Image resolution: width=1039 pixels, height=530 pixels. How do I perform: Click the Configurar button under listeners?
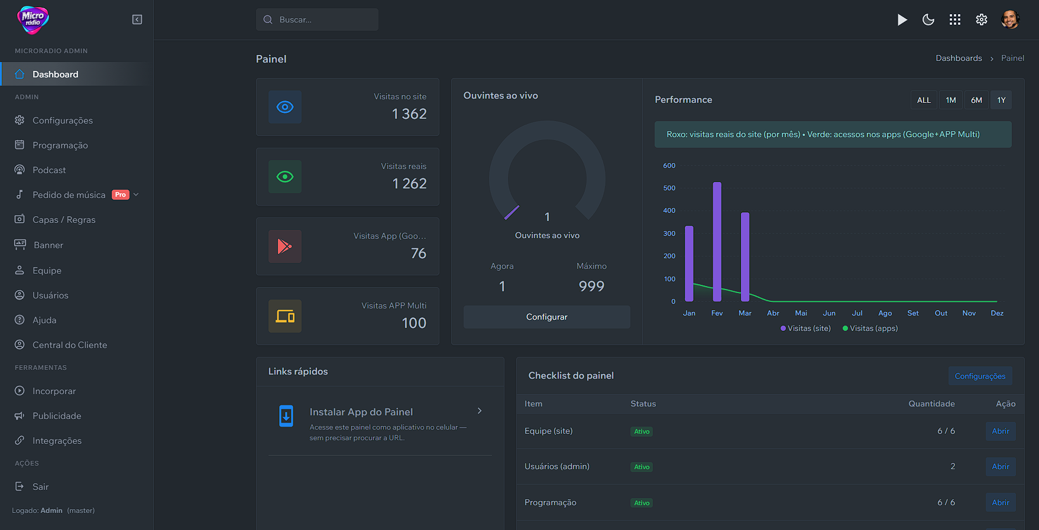point(546,317)
